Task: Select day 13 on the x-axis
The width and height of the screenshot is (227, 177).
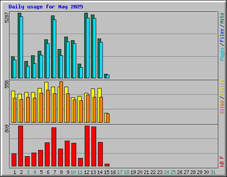Action: 93,172
